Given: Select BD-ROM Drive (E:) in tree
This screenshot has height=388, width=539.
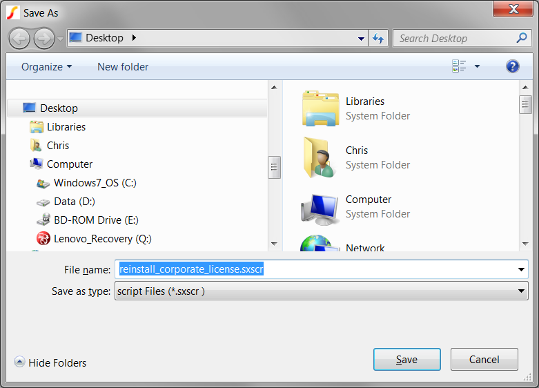Looking at the screenshot, I should (96, 220).
